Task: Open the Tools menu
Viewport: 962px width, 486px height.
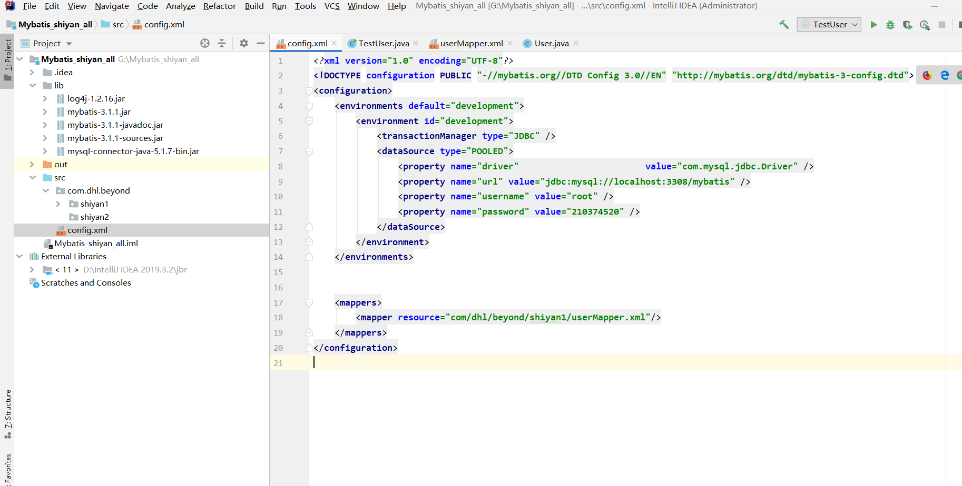Action: click(305, 6)
